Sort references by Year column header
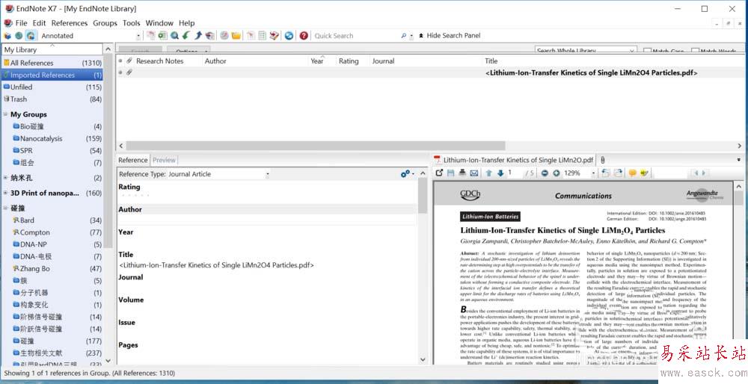 click(x=322, y=61)
